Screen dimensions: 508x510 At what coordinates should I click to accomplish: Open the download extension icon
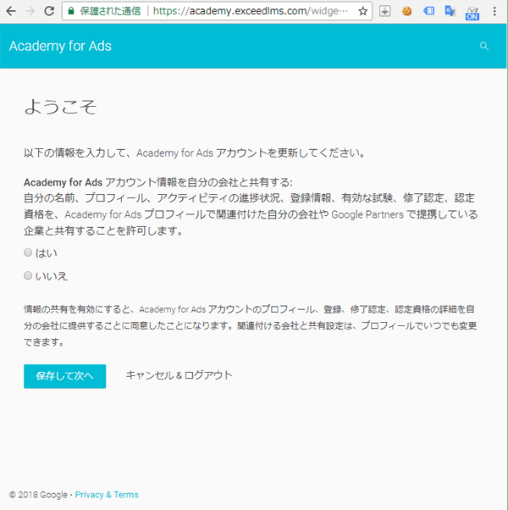coord(384,11)
